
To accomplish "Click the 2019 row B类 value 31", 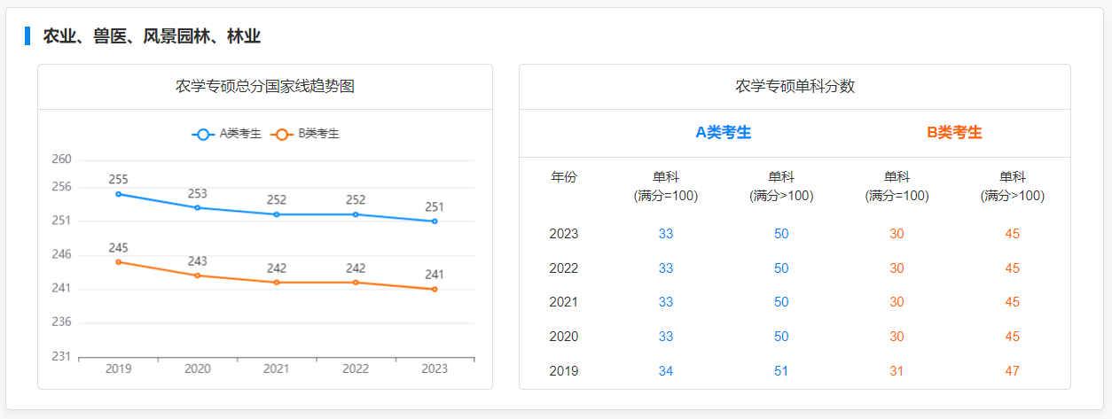I will pos(897,371).
